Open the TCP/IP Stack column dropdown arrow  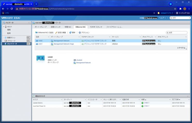[109, 37]
